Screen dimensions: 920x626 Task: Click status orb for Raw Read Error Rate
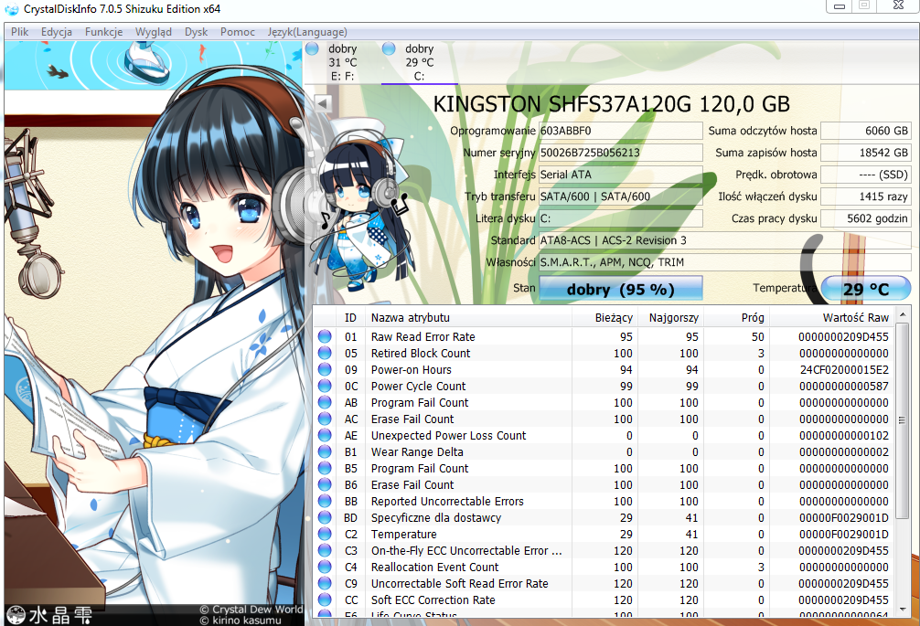pyautogui.click(x=325, y=336)
